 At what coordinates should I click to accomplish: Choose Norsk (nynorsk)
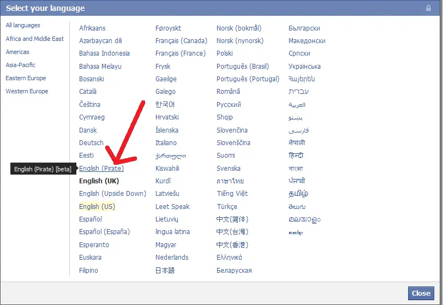[240, 41]
